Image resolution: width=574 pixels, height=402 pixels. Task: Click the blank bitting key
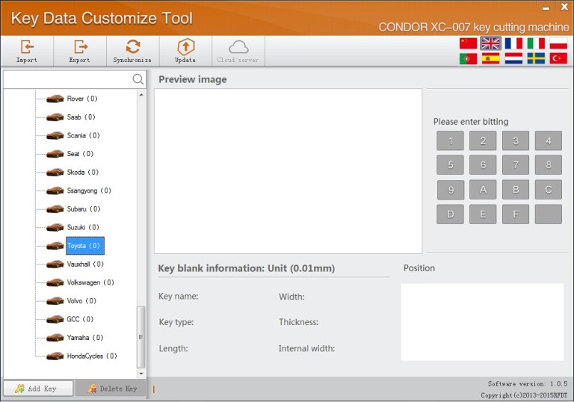549,214
